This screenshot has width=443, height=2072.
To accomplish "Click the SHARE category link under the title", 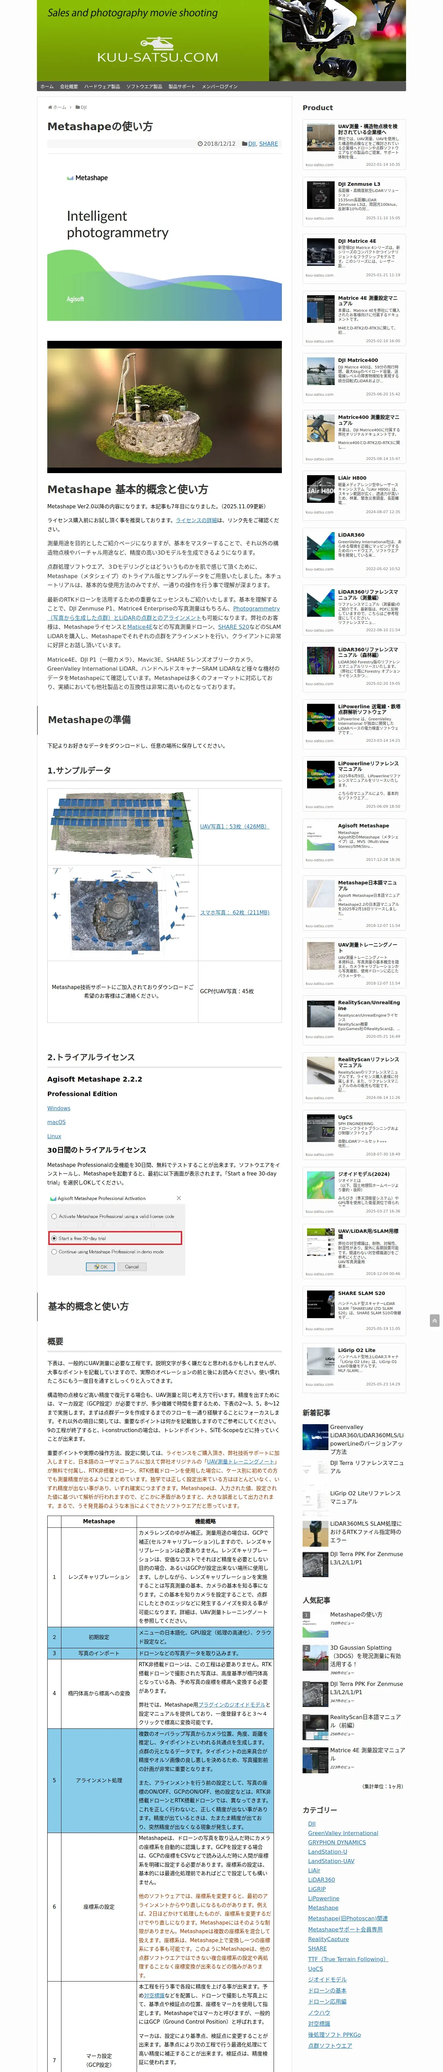I will click(x=268, y=144).
